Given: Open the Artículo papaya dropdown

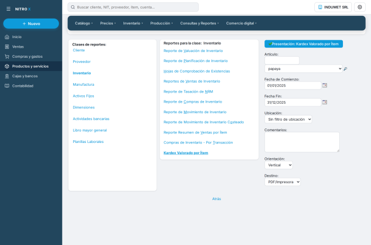Looking at the screenshot, I should tap(303, 69).
